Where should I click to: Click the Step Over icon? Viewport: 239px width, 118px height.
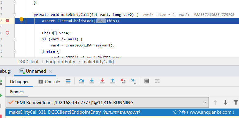click(81, 81)
